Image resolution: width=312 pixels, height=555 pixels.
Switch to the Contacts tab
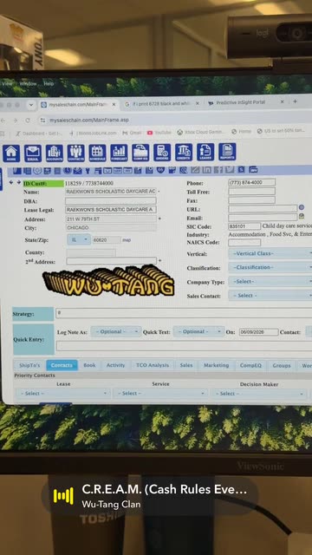(62, 365)
